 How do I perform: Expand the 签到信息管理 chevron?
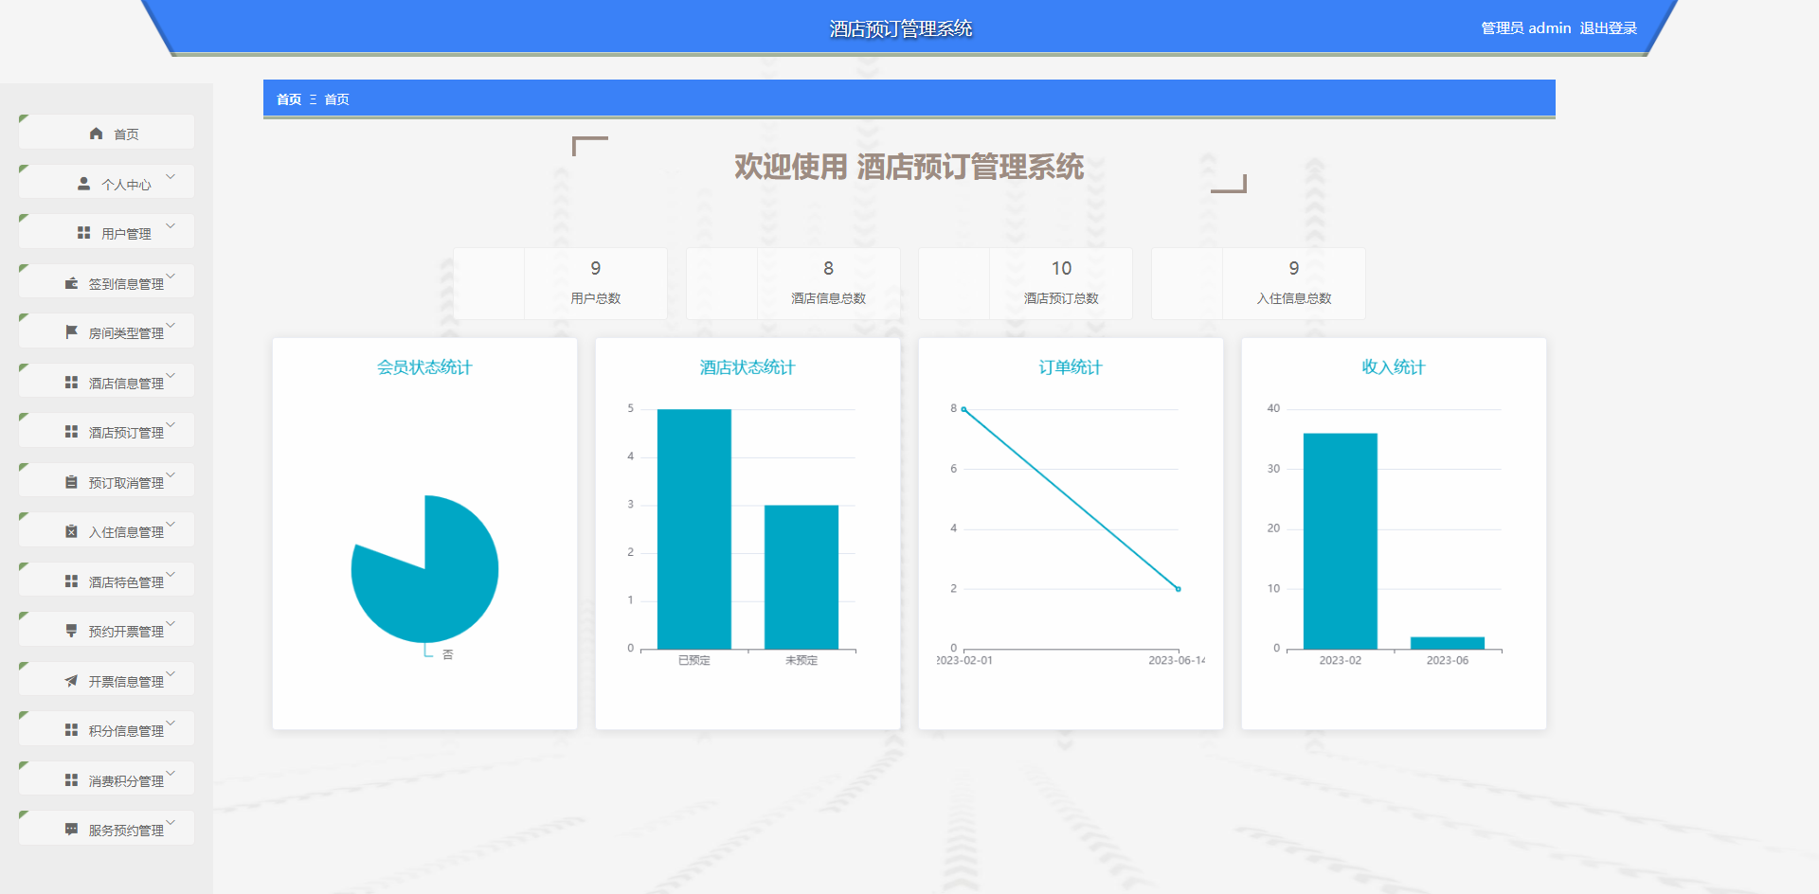(x=171, y=276)
